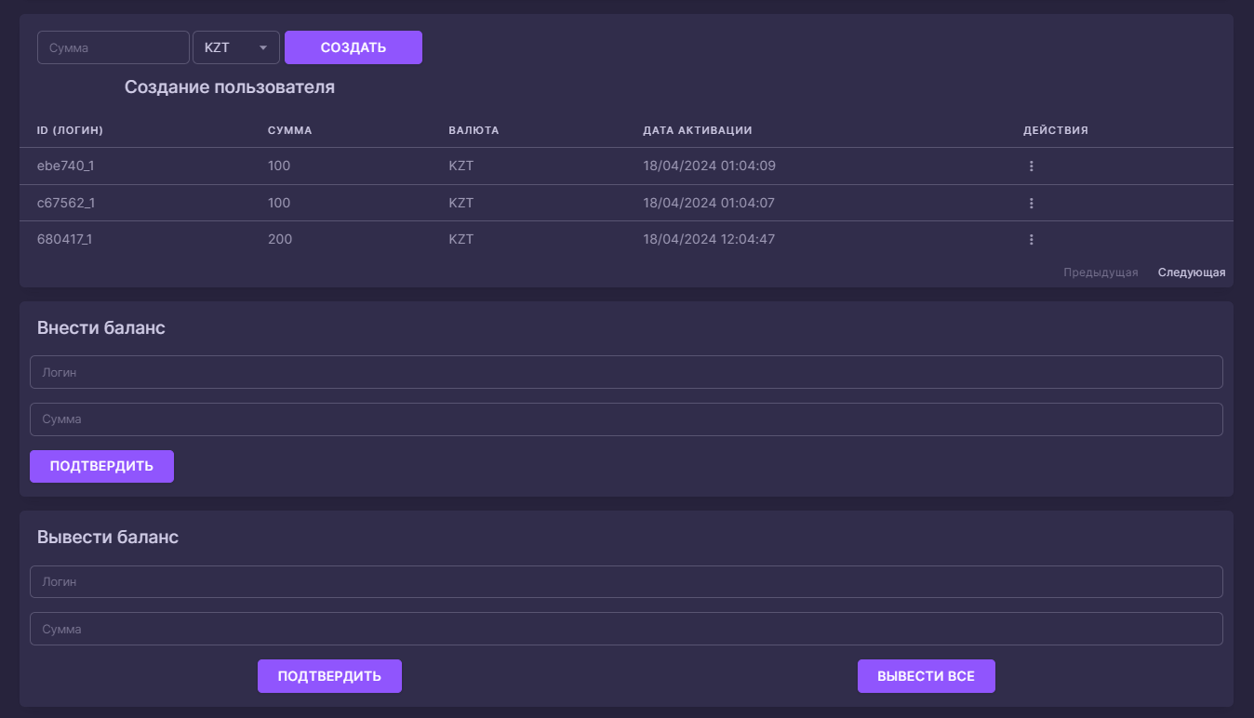Click the Логин field under Вывести баланс
The width and height of the screenshot is (1254, 718).
coord(626,581)
